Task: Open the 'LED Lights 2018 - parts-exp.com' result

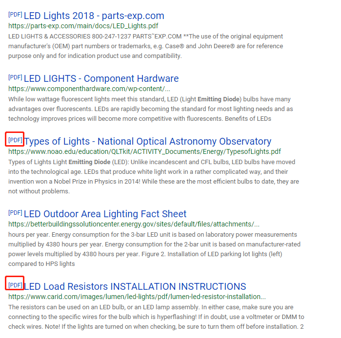Action: [x=94, y=16]
